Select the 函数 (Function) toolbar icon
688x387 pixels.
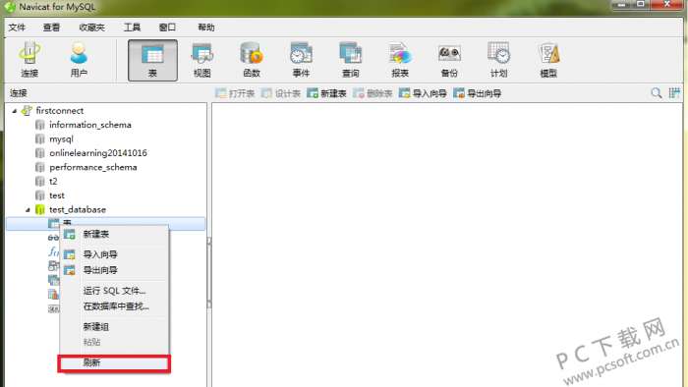tap(252, 60)
